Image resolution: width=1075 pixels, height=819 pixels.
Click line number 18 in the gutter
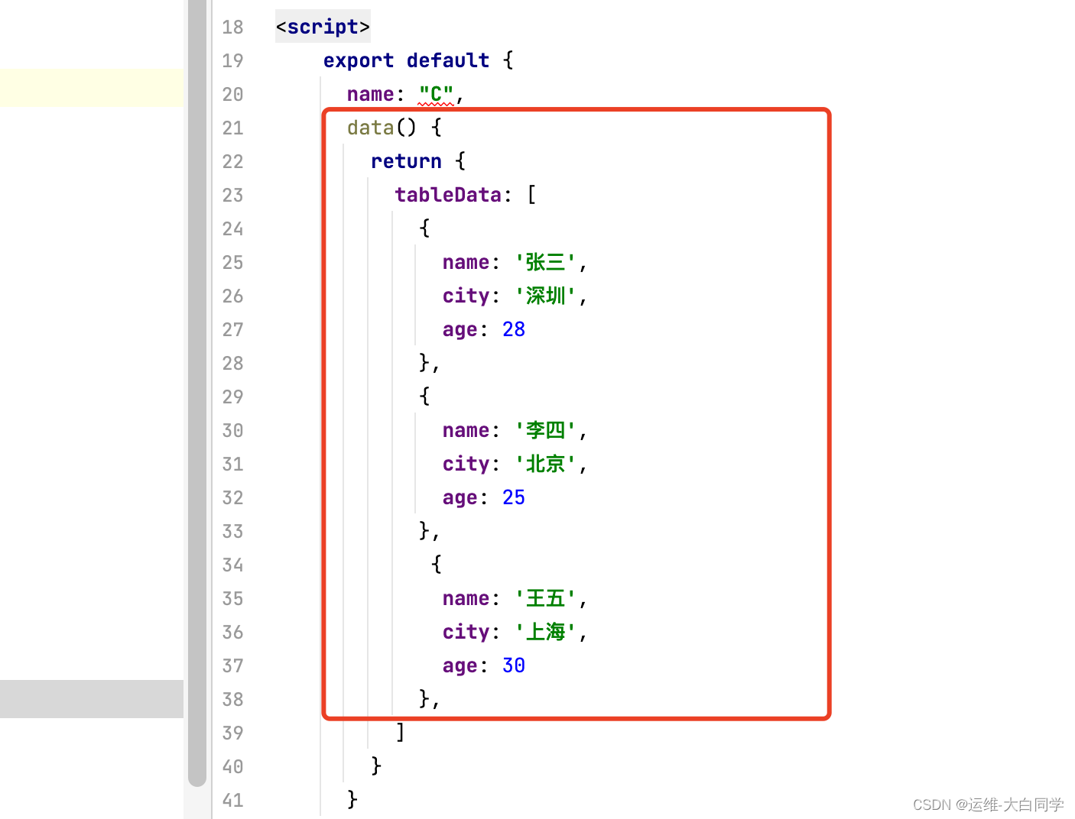click(x=232, y=27)
